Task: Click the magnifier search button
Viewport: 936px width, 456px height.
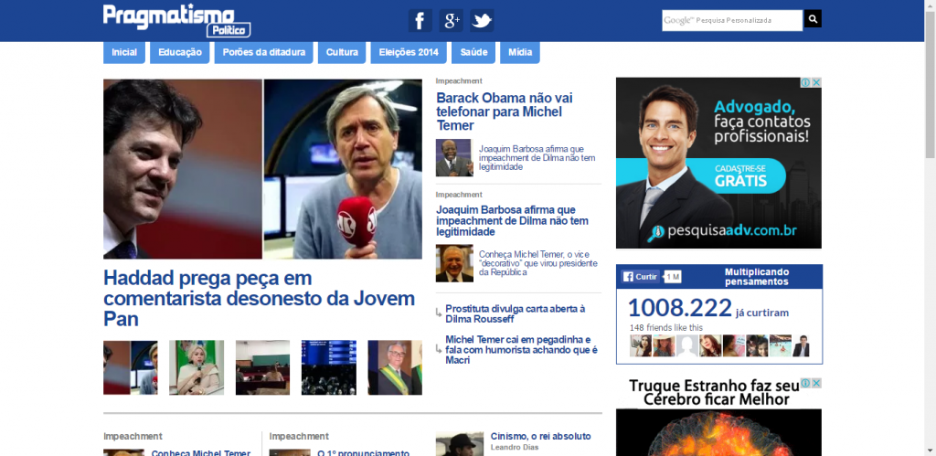Action: pos(813,19)
